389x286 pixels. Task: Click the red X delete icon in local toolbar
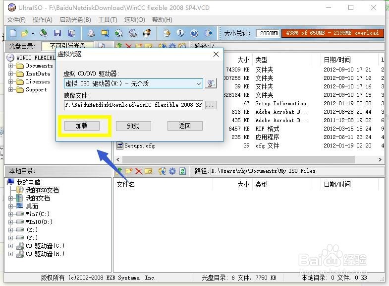(139, 171)
